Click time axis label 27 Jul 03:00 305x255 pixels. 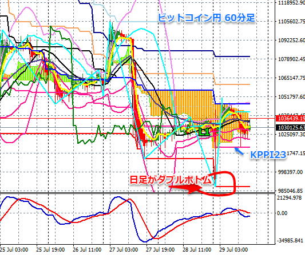pyautogui.click(x=124, y=249)
